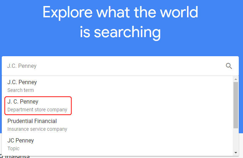
Task: Click the suggestion list scrollbar thumb
Action: (236, 105)
